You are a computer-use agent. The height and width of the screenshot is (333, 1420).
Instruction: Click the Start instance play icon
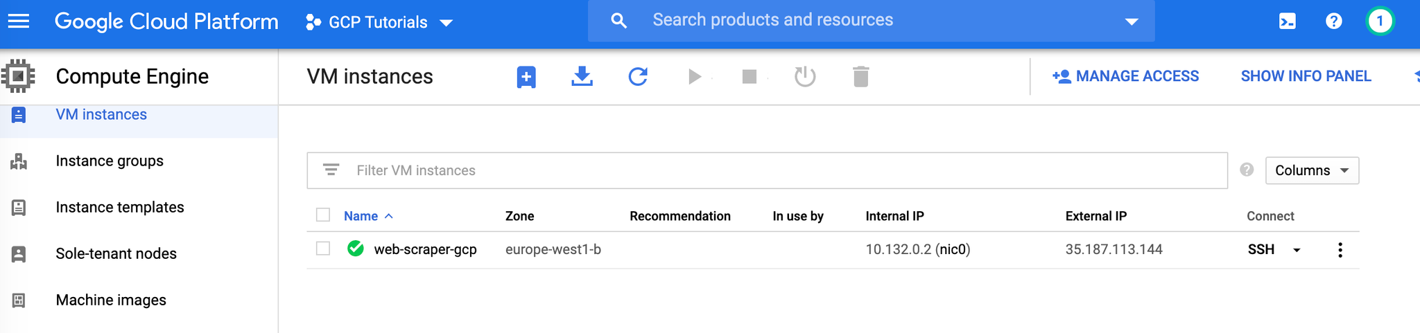coord(694,76)
